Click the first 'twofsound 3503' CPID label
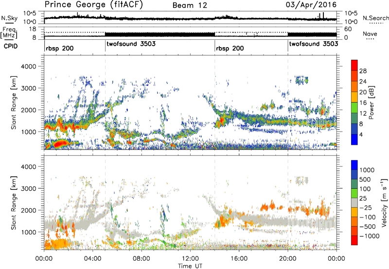Screen dimensions: 389x269 [x=131, y=44]
